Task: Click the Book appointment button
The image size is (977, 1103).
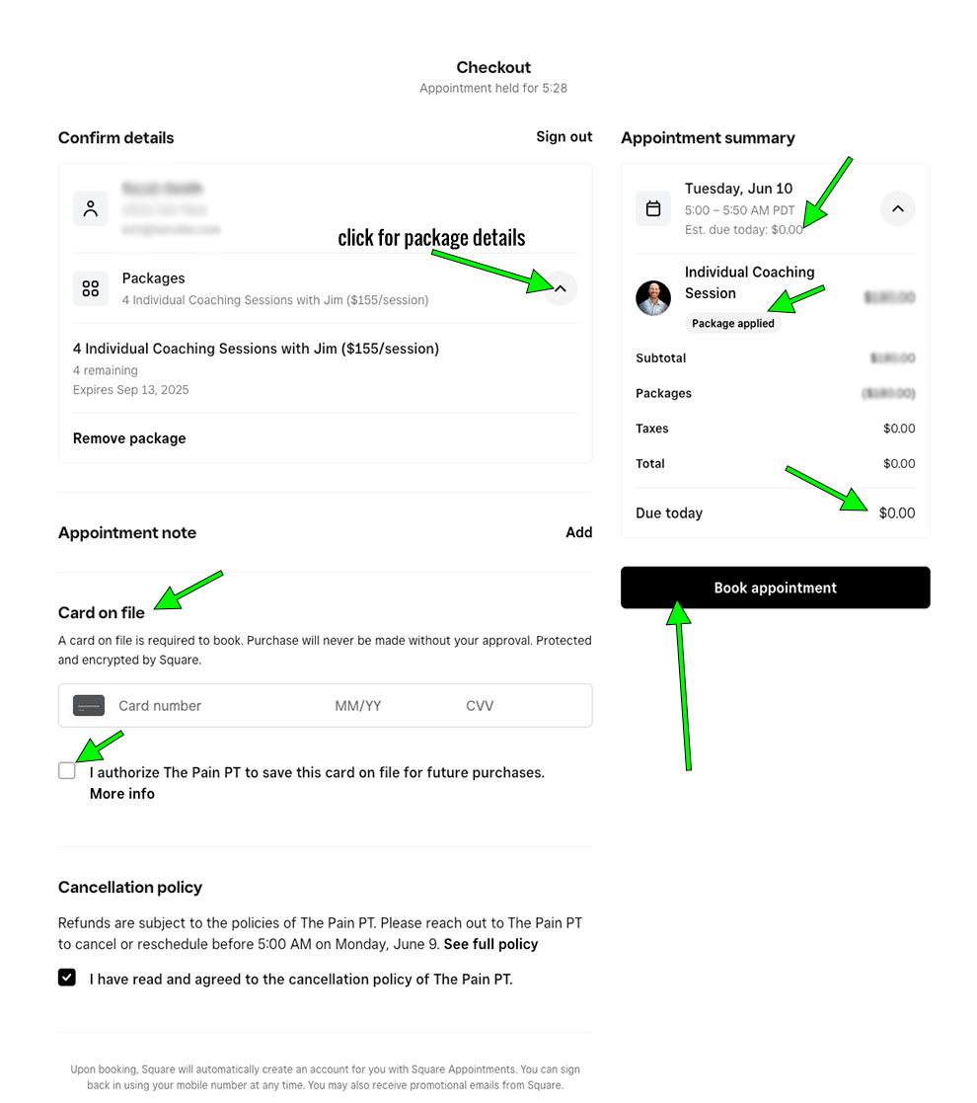Action: coord(776,588)
